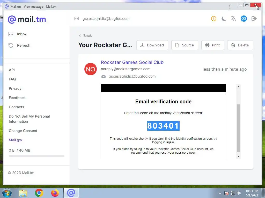Click the 'Email verification code' heading
Viewport: 265px width, 198px height.
[x=163, y=102]
